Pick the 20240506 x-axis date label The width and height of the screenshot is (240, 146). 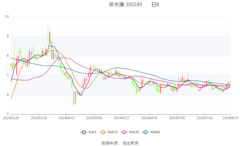click(94, 117)
